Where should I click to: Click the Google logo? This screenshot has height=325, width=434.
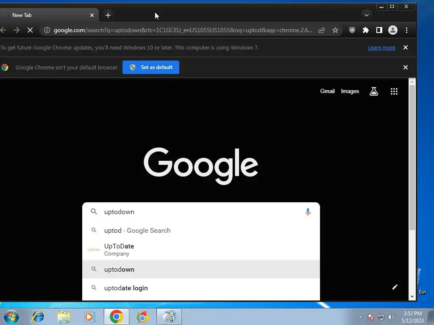point(201,166)
